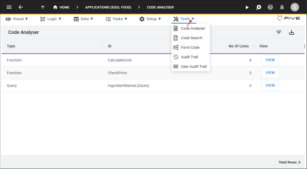Image resolution: width=307 pixels, height=169 pixels.
Task: Click the download export icon
Action: click(292, 32)
